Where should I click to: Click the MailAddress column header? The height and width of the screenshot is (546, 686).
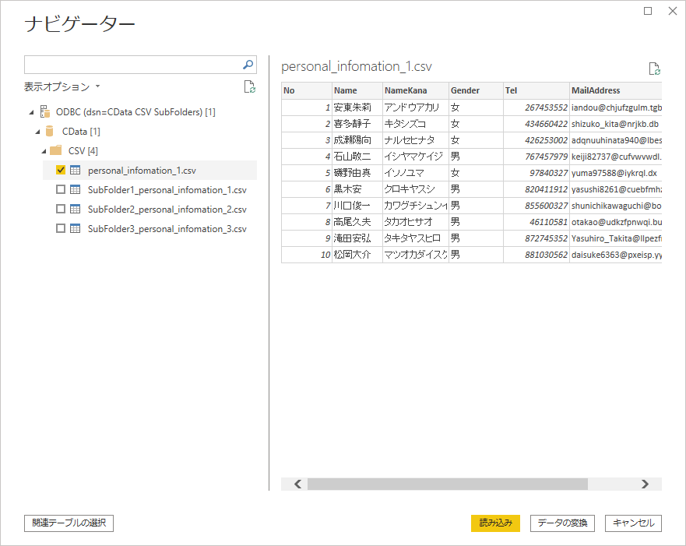pos(596,90)
